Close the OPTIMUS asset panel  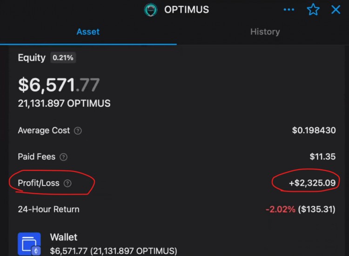336,10
